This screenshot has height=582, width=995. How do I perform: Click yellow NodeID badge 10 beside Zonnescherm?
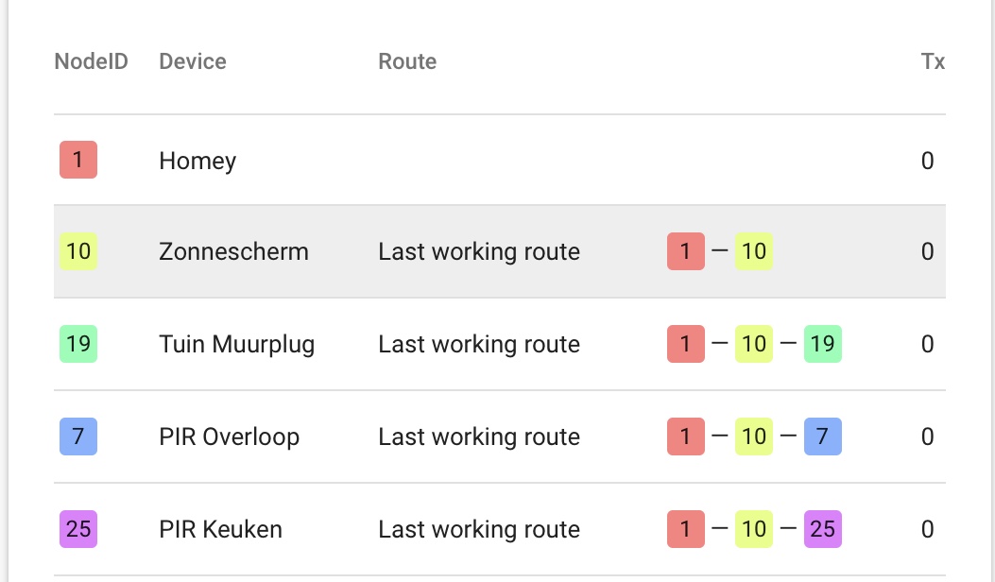coord(77,251)
